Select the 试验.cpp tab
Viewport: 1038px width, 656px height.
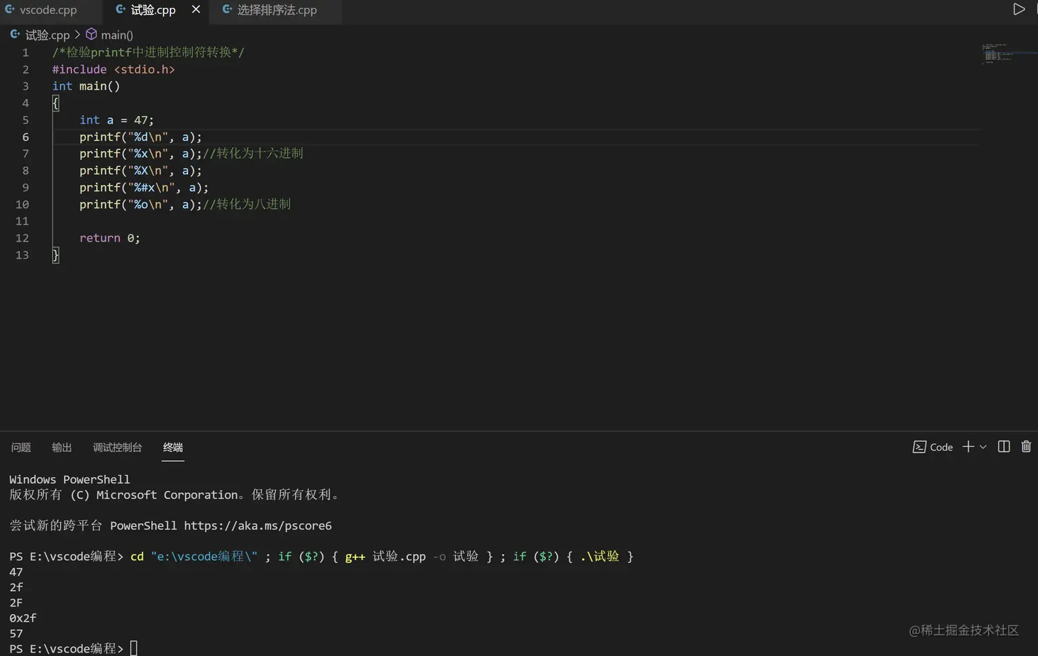(x=153, y=10)
